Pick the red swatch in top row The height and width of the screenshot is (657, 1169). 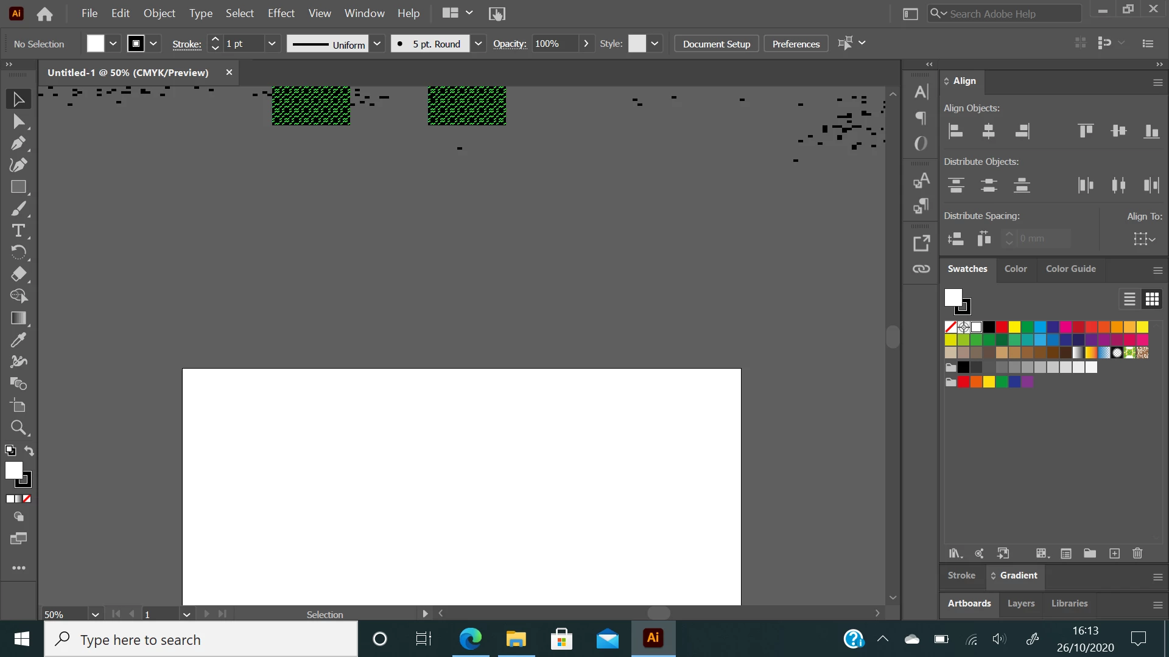pyautogui.click(x=1002, y=327)
